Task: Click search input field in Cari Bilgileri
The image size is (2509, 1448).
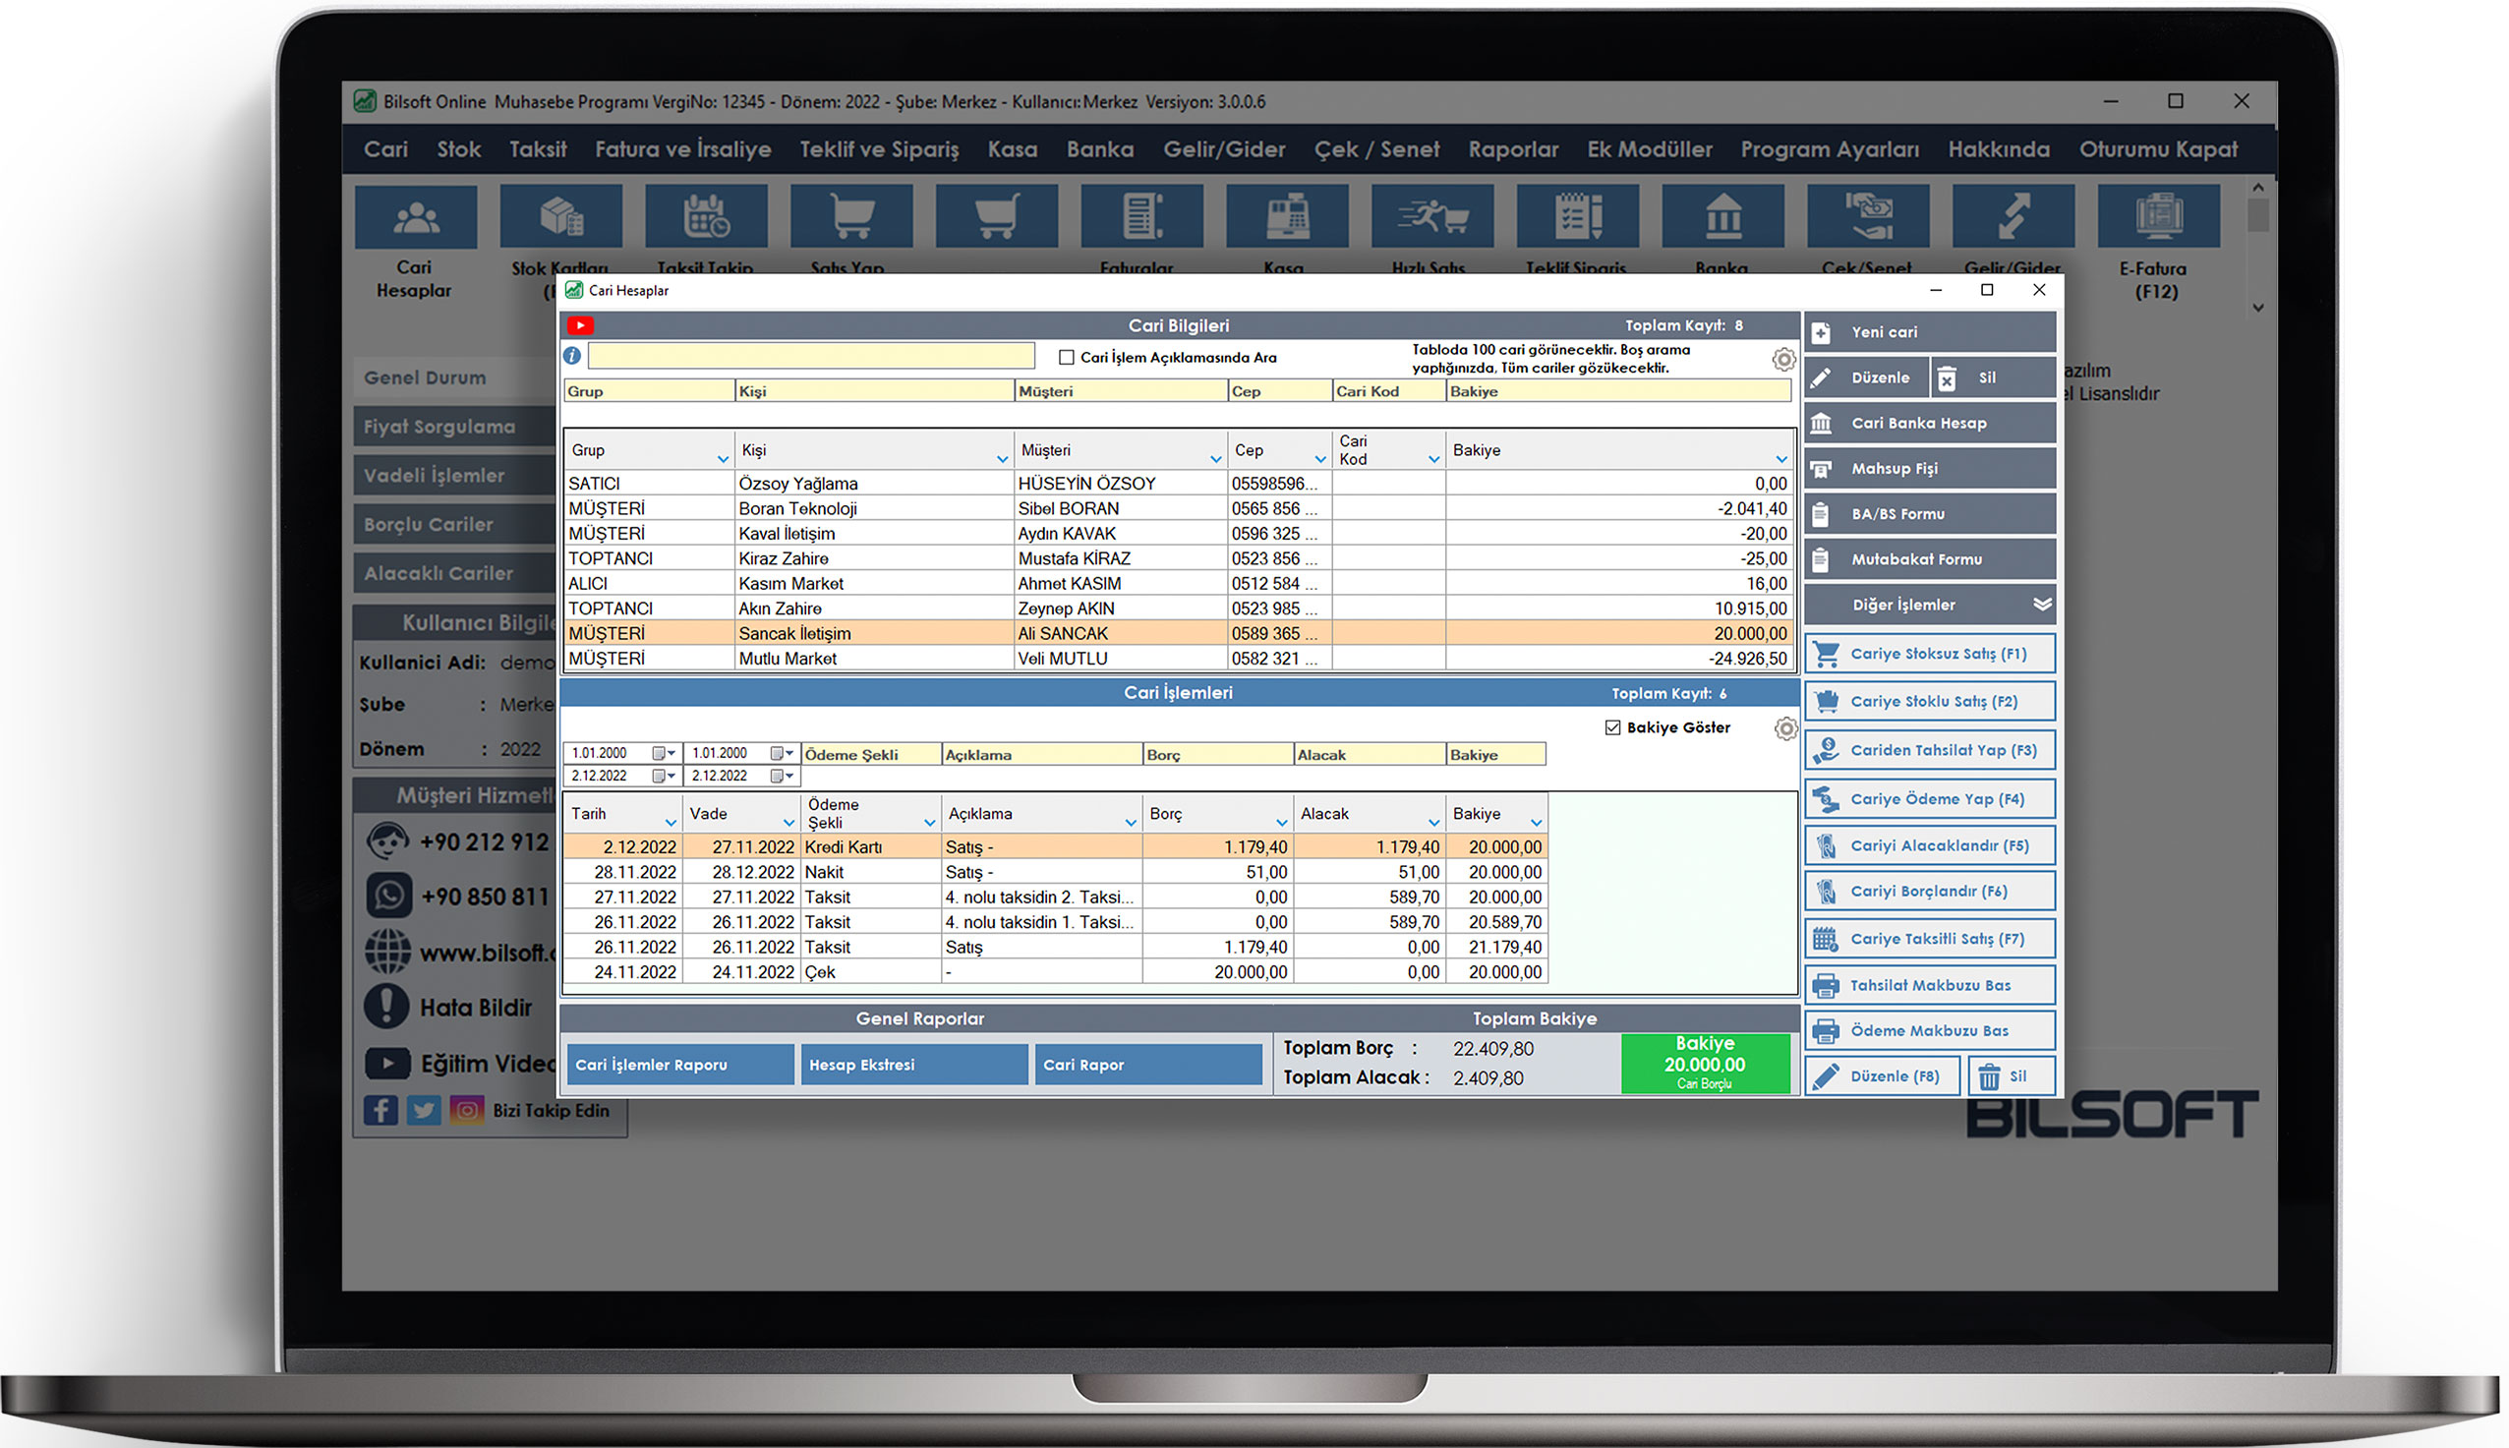Action: coord(819,357)
